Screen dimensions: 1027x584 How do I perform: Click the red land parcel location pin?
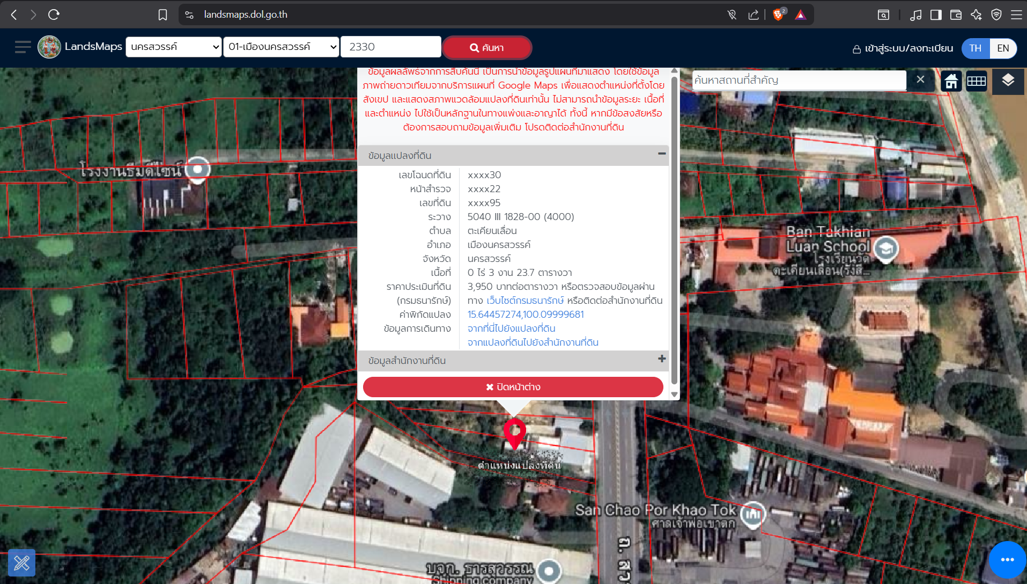514,434
